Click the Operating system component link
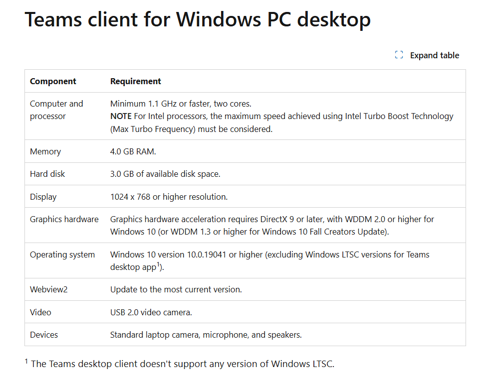 62,254
